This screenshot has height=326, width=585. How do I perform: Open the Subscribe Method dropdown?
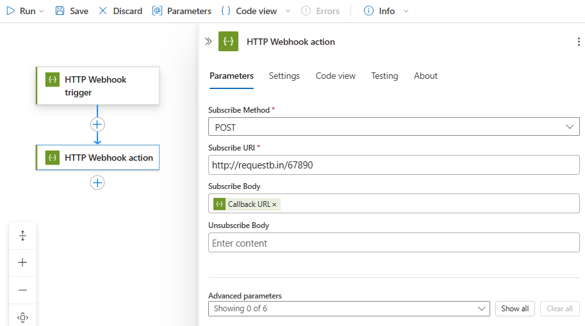pos(393,127)
